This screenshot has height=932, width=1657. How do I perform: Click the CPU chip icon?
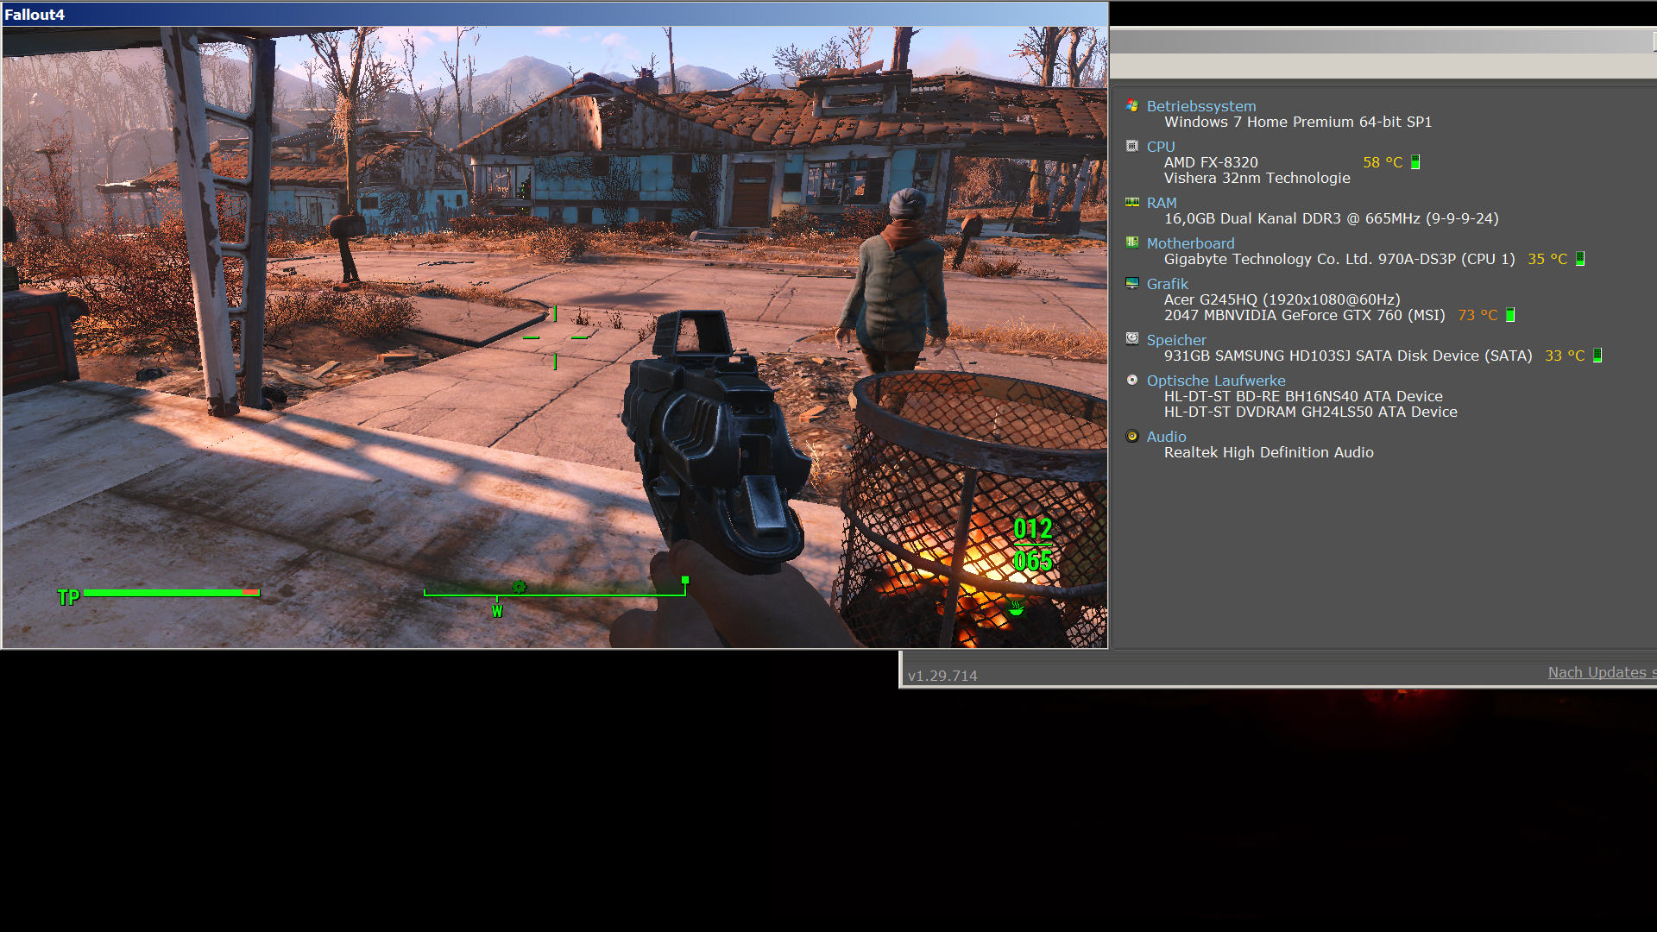pos(1132,146)
